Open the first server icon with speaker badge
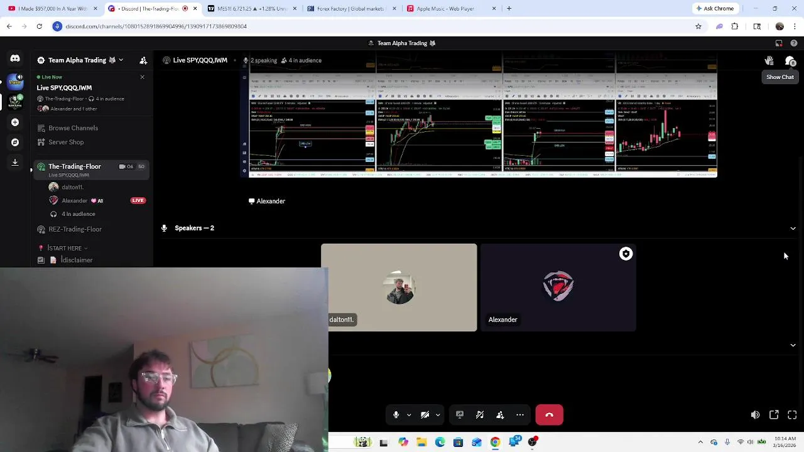 (15, 81)
